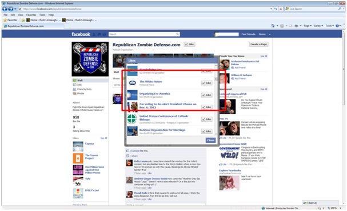Click the Refresh page icon
347x211 pixels.
click(x=276, y=9)
